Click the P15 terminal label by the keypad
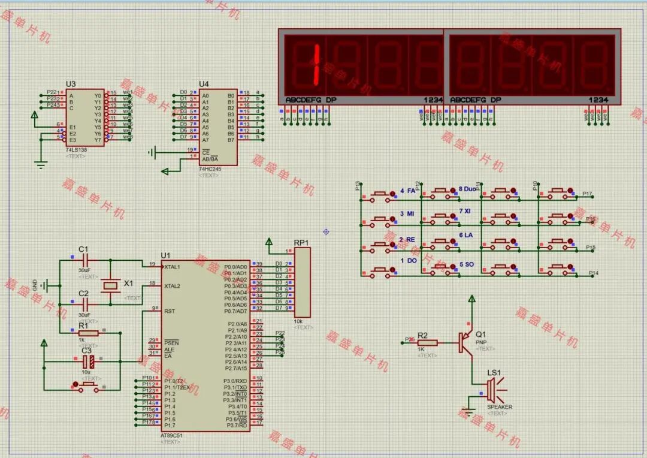The height and width of the screenshot is (458, 647). pyautogui.click(x=591, y=248)
